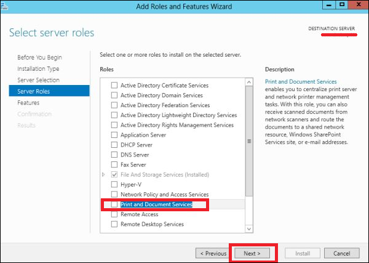
Task: Check the Remote Desktop Services role
Action: 114,224
